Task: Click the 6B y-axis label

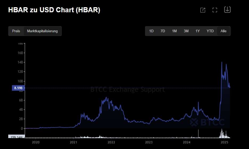Action: point(21,100)
